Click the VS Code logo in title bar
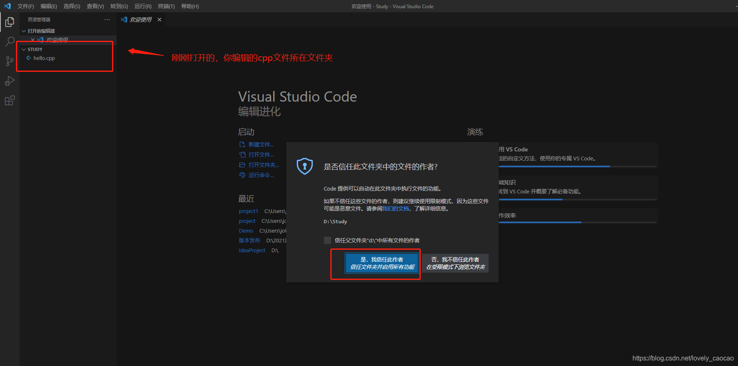 click(7, 6)
